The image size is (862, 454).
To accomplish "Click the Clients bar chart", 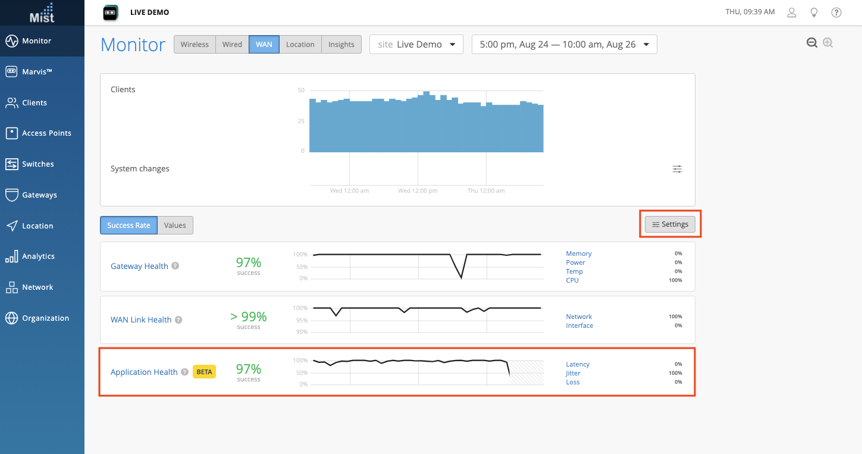I will pyautogui.click(x=426, y=122).
